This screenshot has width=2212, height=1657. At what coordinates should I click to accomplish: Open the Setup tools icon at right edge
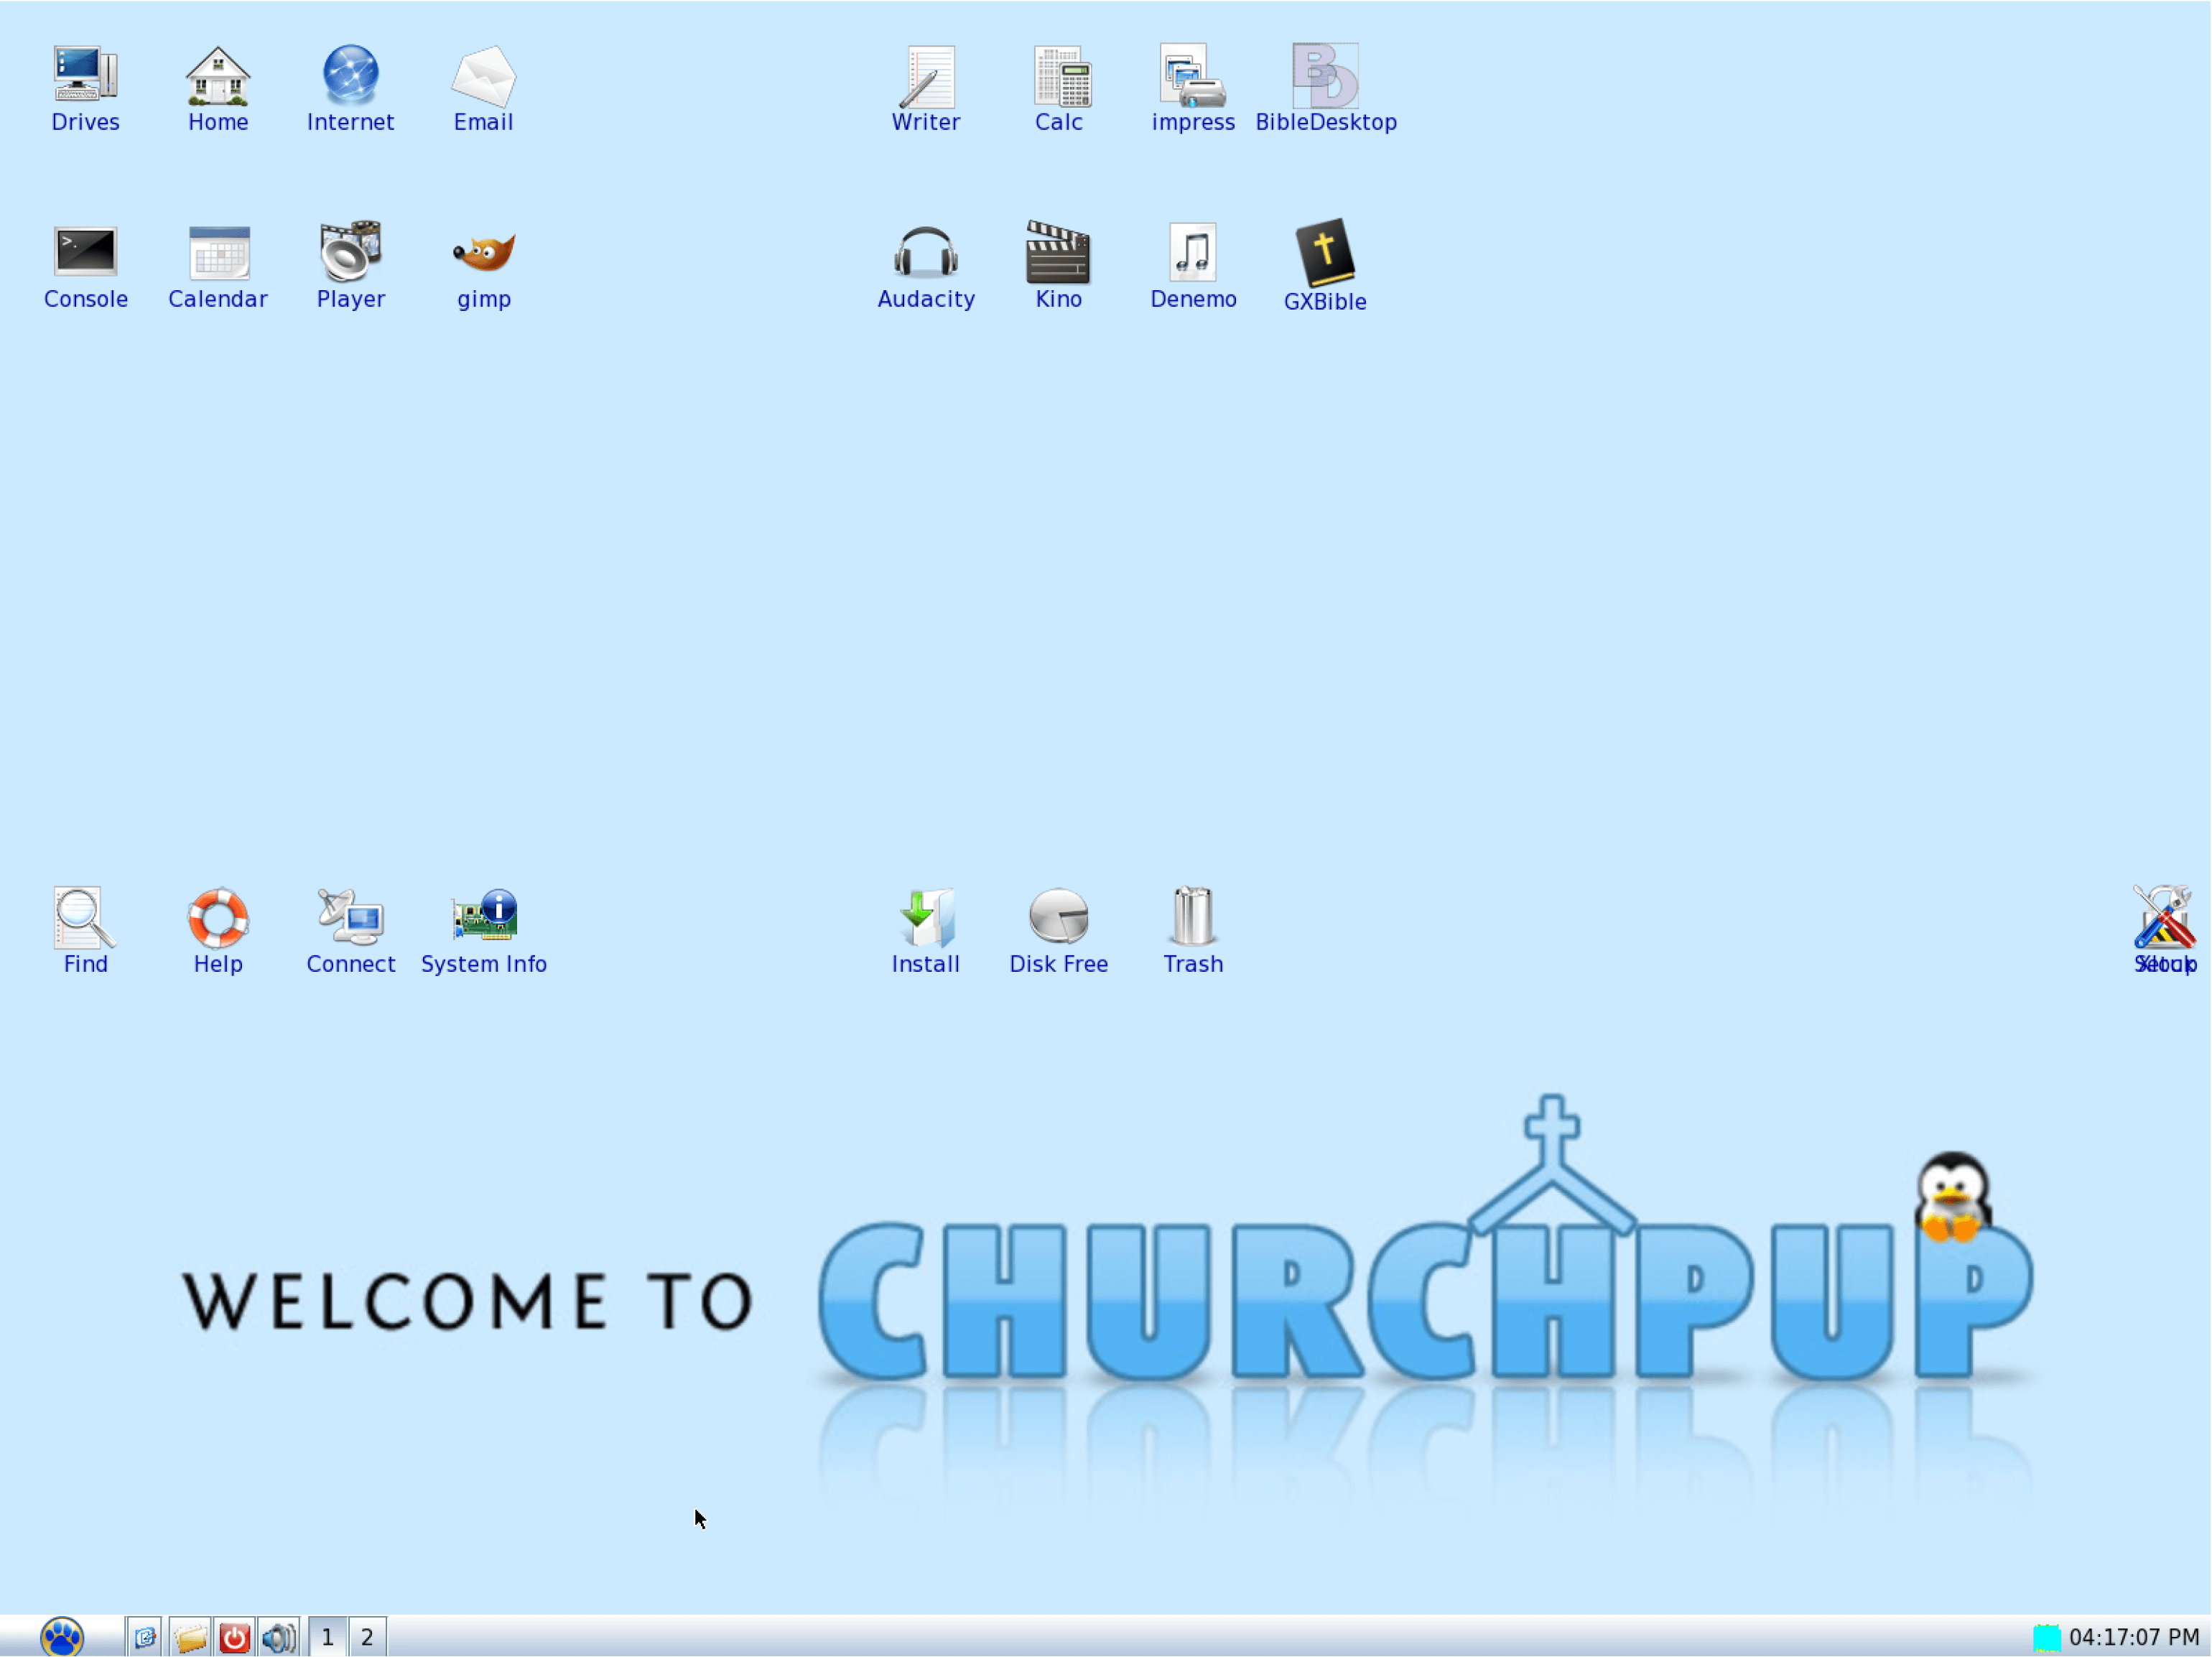[x=2165, y=917]
